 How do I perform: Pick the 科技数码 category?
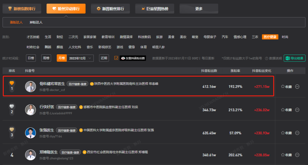pyautogui.click(x=144, y=37)
